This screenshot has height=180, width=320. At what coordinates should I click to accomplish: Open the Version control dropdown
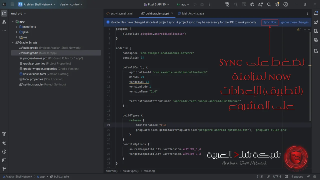(71, 4)
